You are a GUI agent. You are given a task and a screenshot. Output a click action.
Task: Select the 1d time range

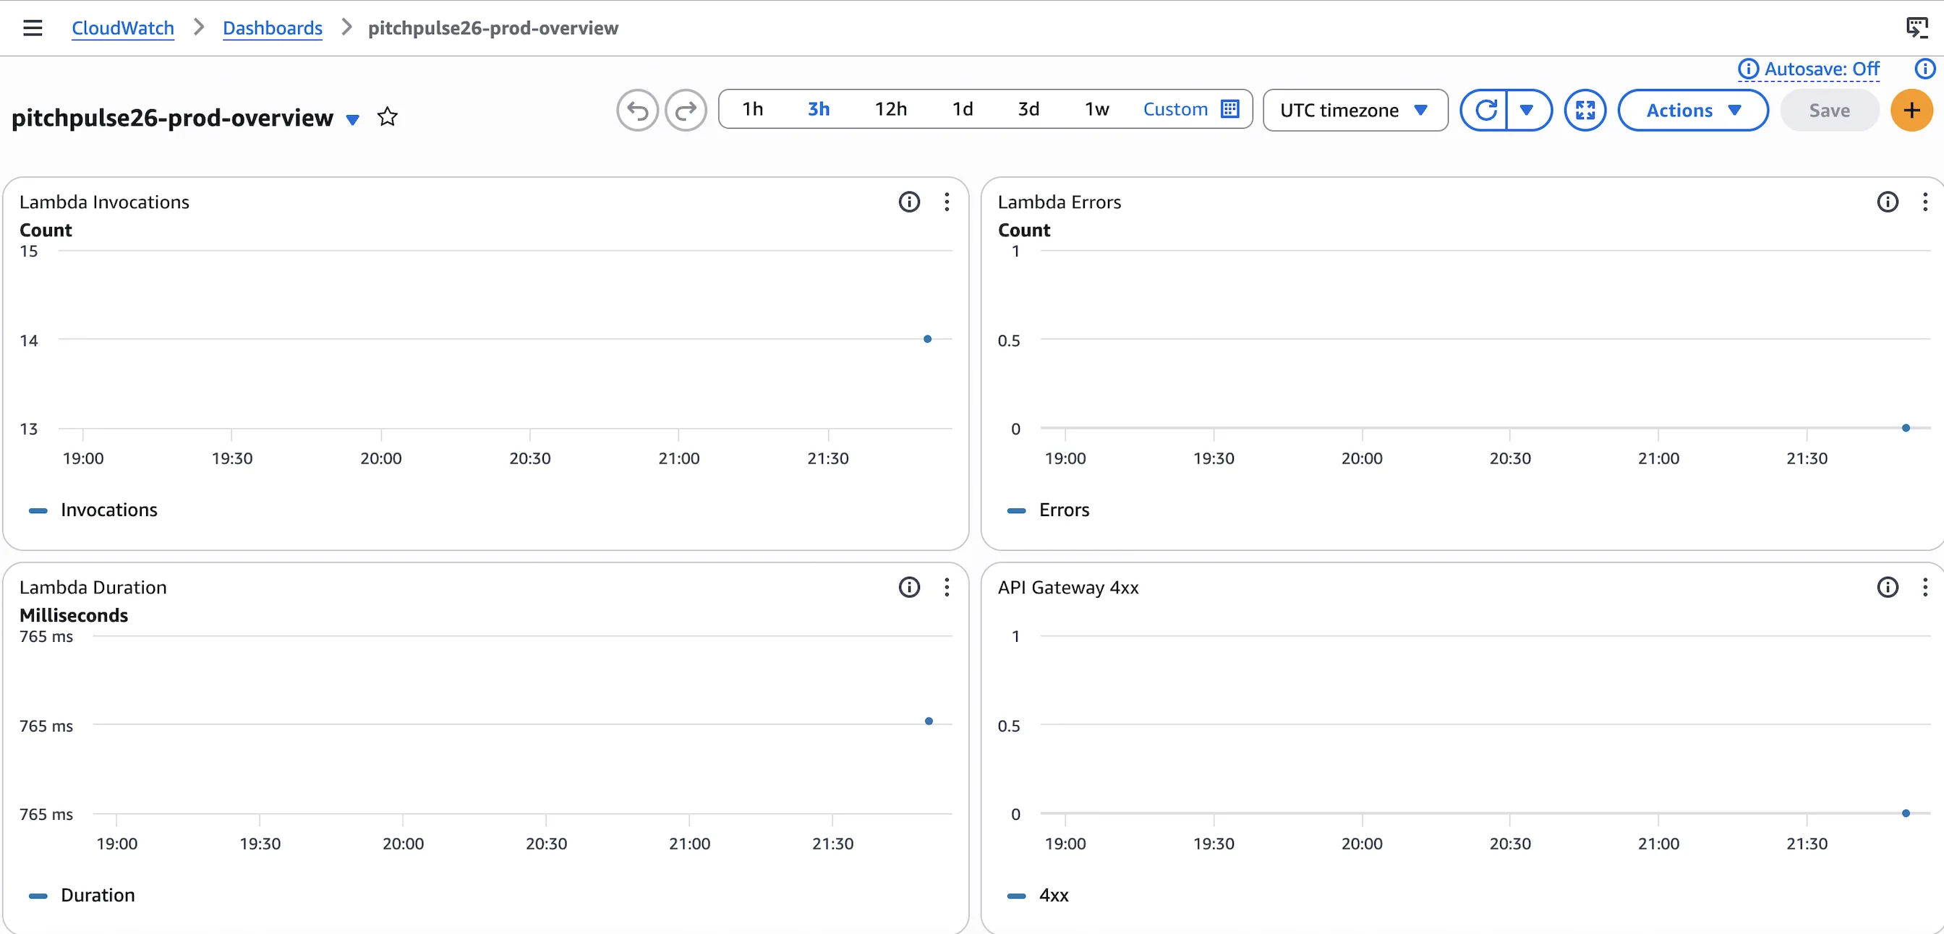tap(963, 109)
